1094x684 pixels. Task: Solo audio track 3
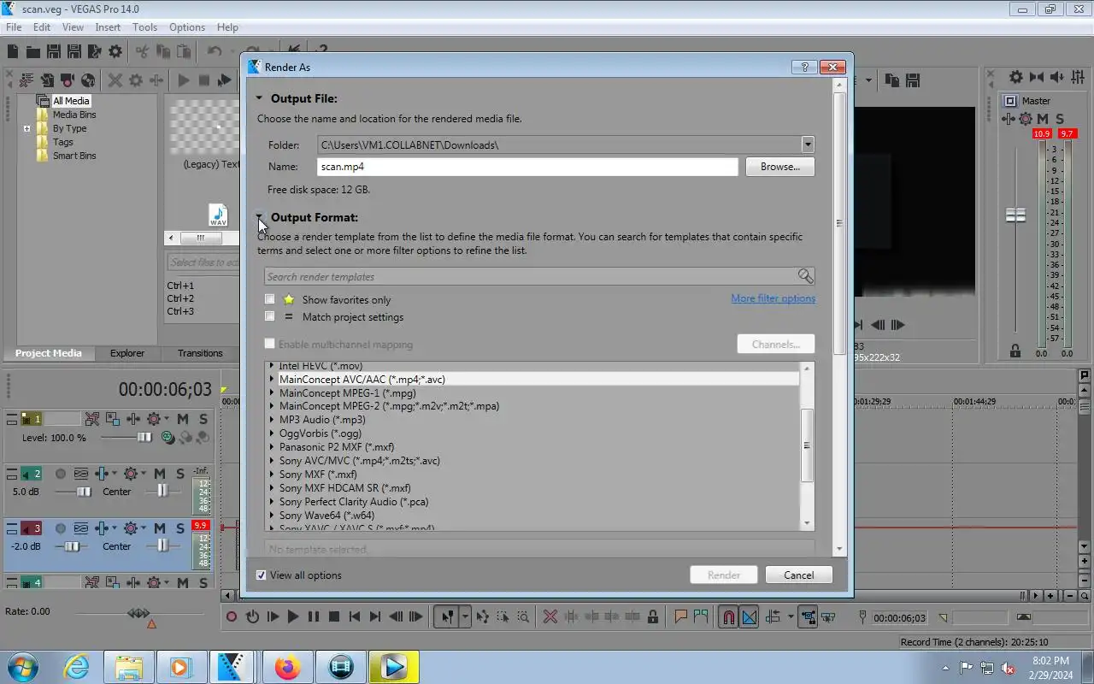point(180,528)
